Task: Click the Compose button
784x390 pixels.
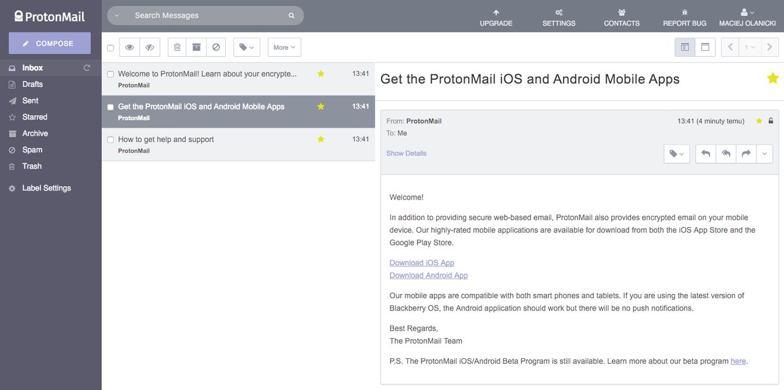Action: [x=50, y=43]
